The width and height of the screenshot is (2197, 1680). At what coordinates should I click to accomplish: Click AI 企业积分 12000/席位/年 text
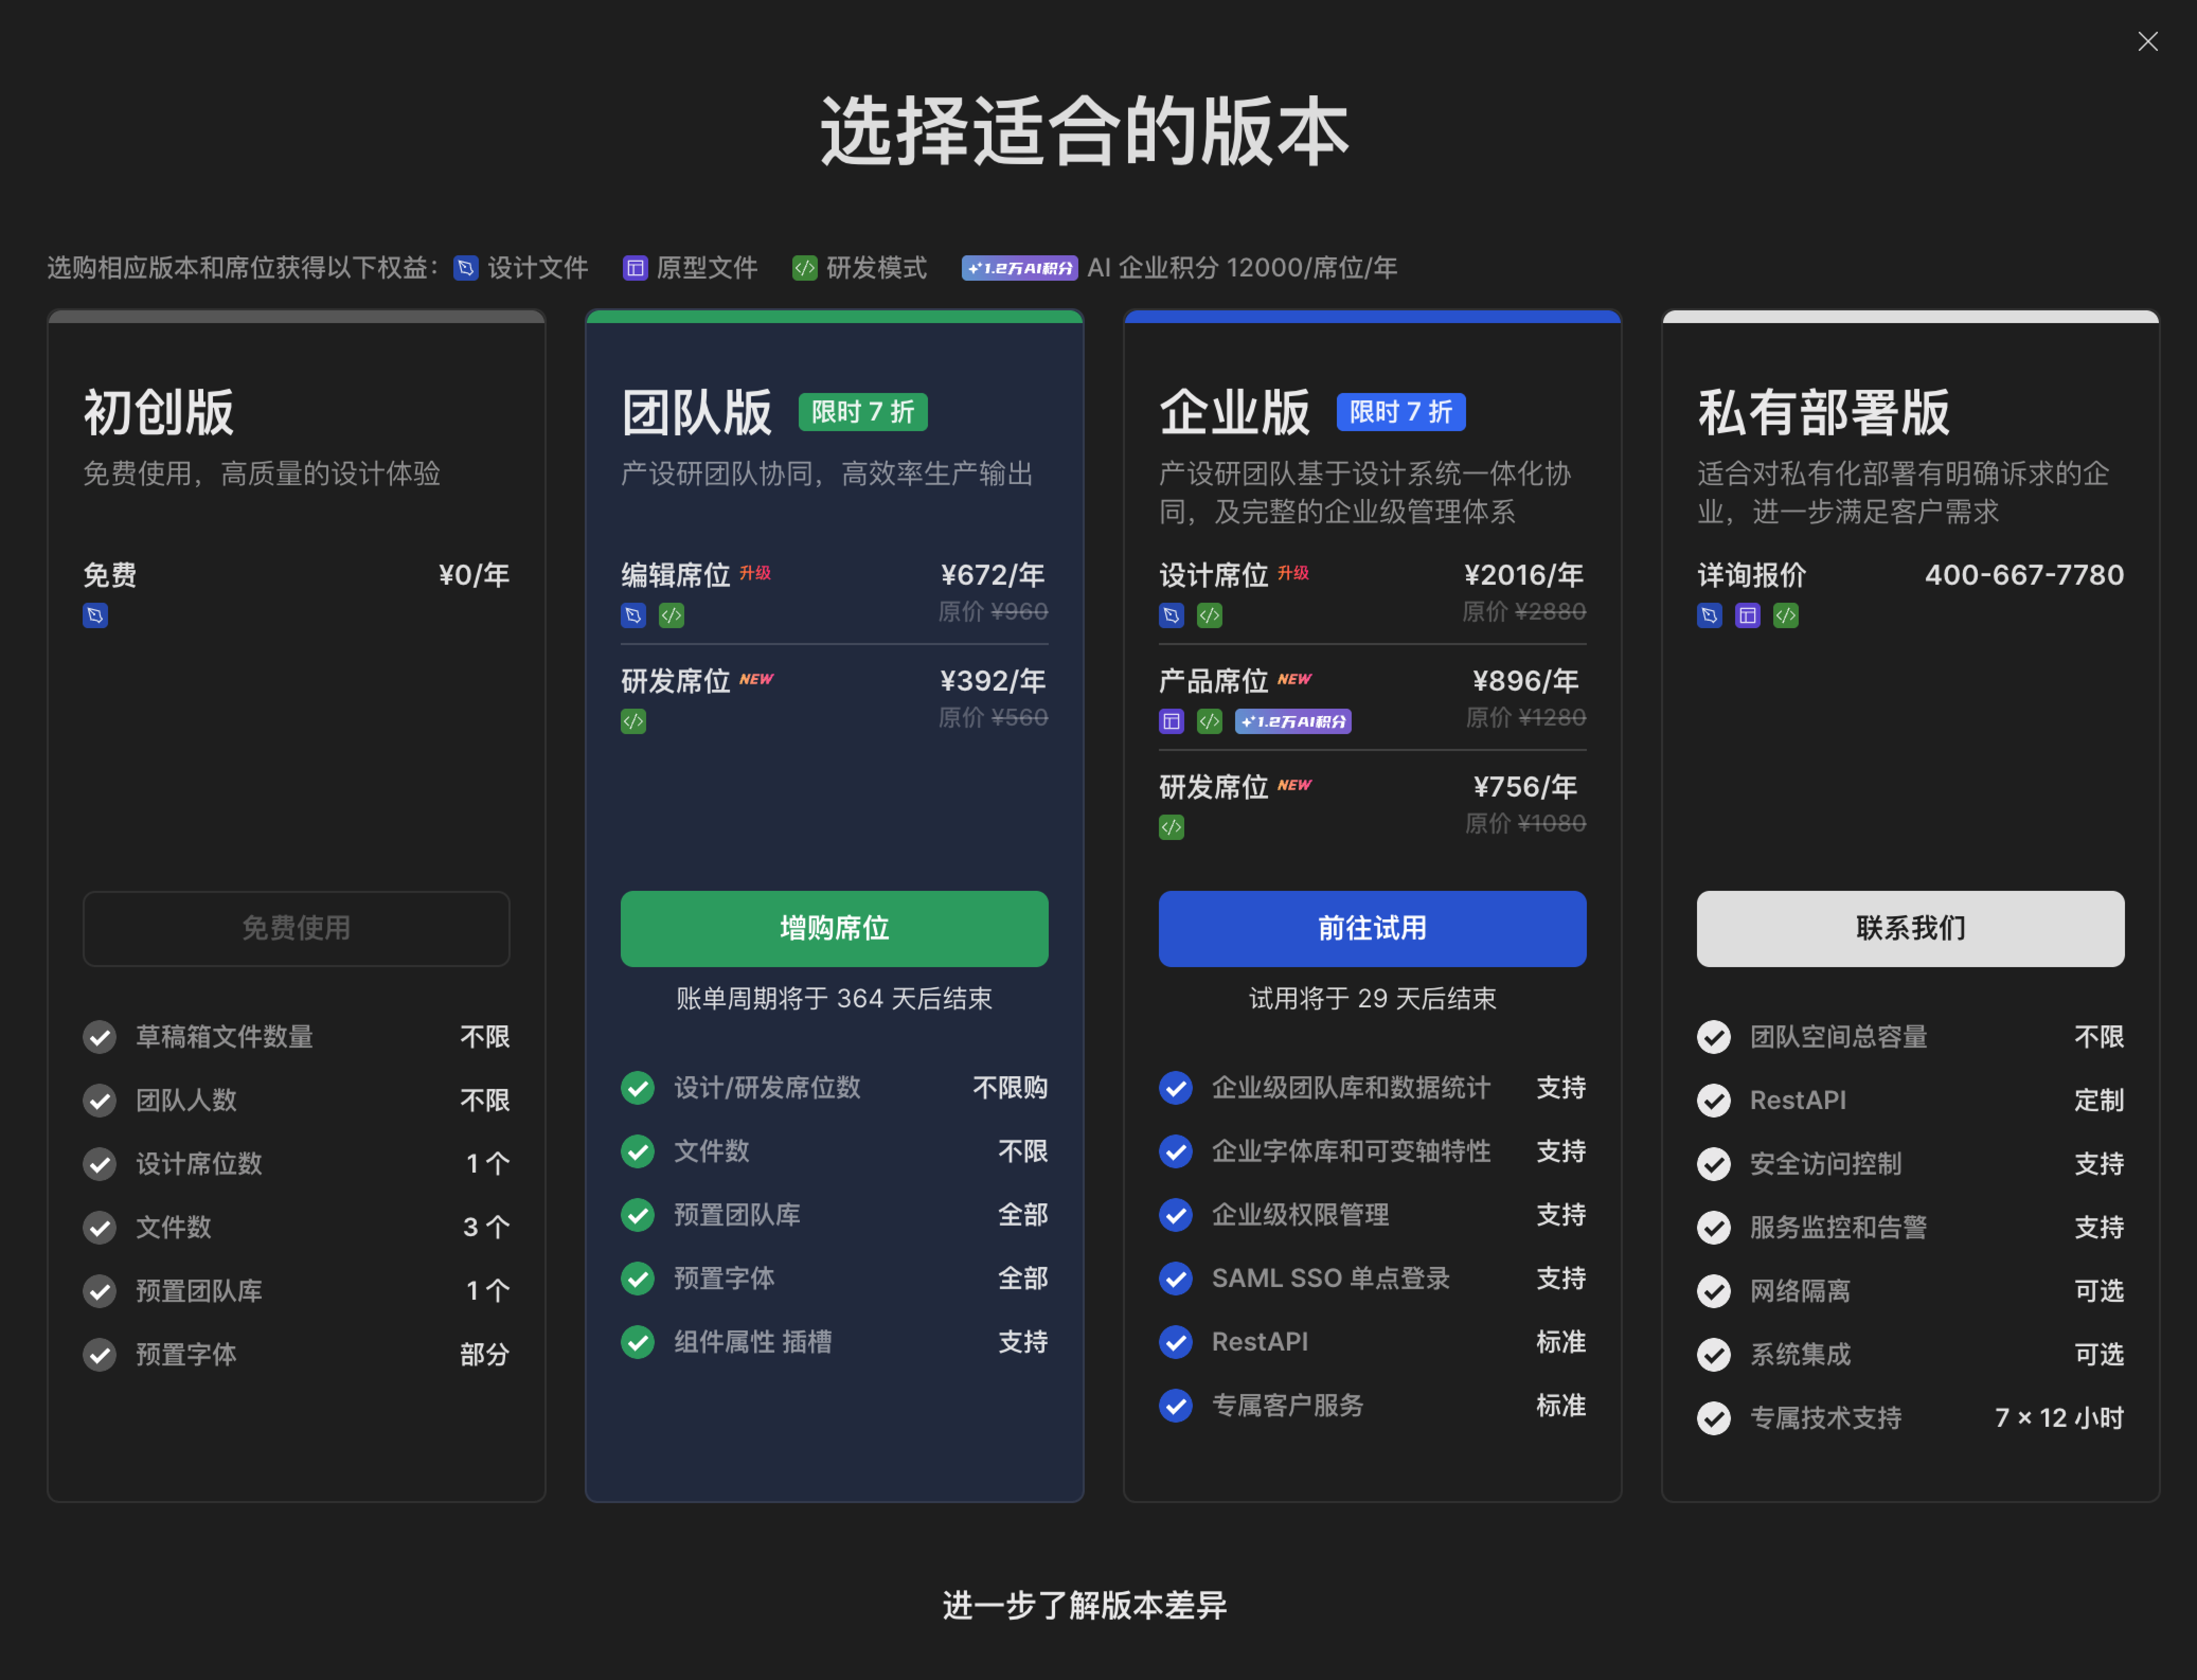point(1242,268)
